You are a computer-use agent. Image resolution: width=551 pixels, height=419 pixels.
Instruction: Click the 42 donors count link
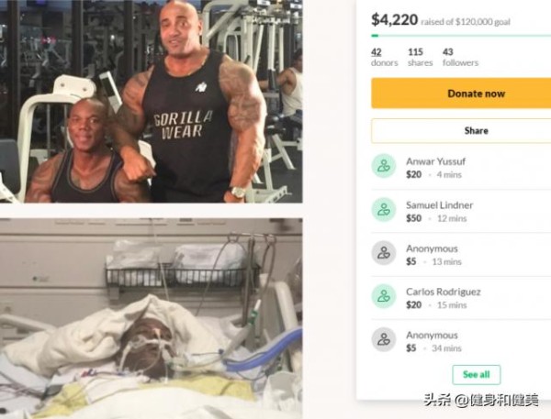(x=385, y=57)
